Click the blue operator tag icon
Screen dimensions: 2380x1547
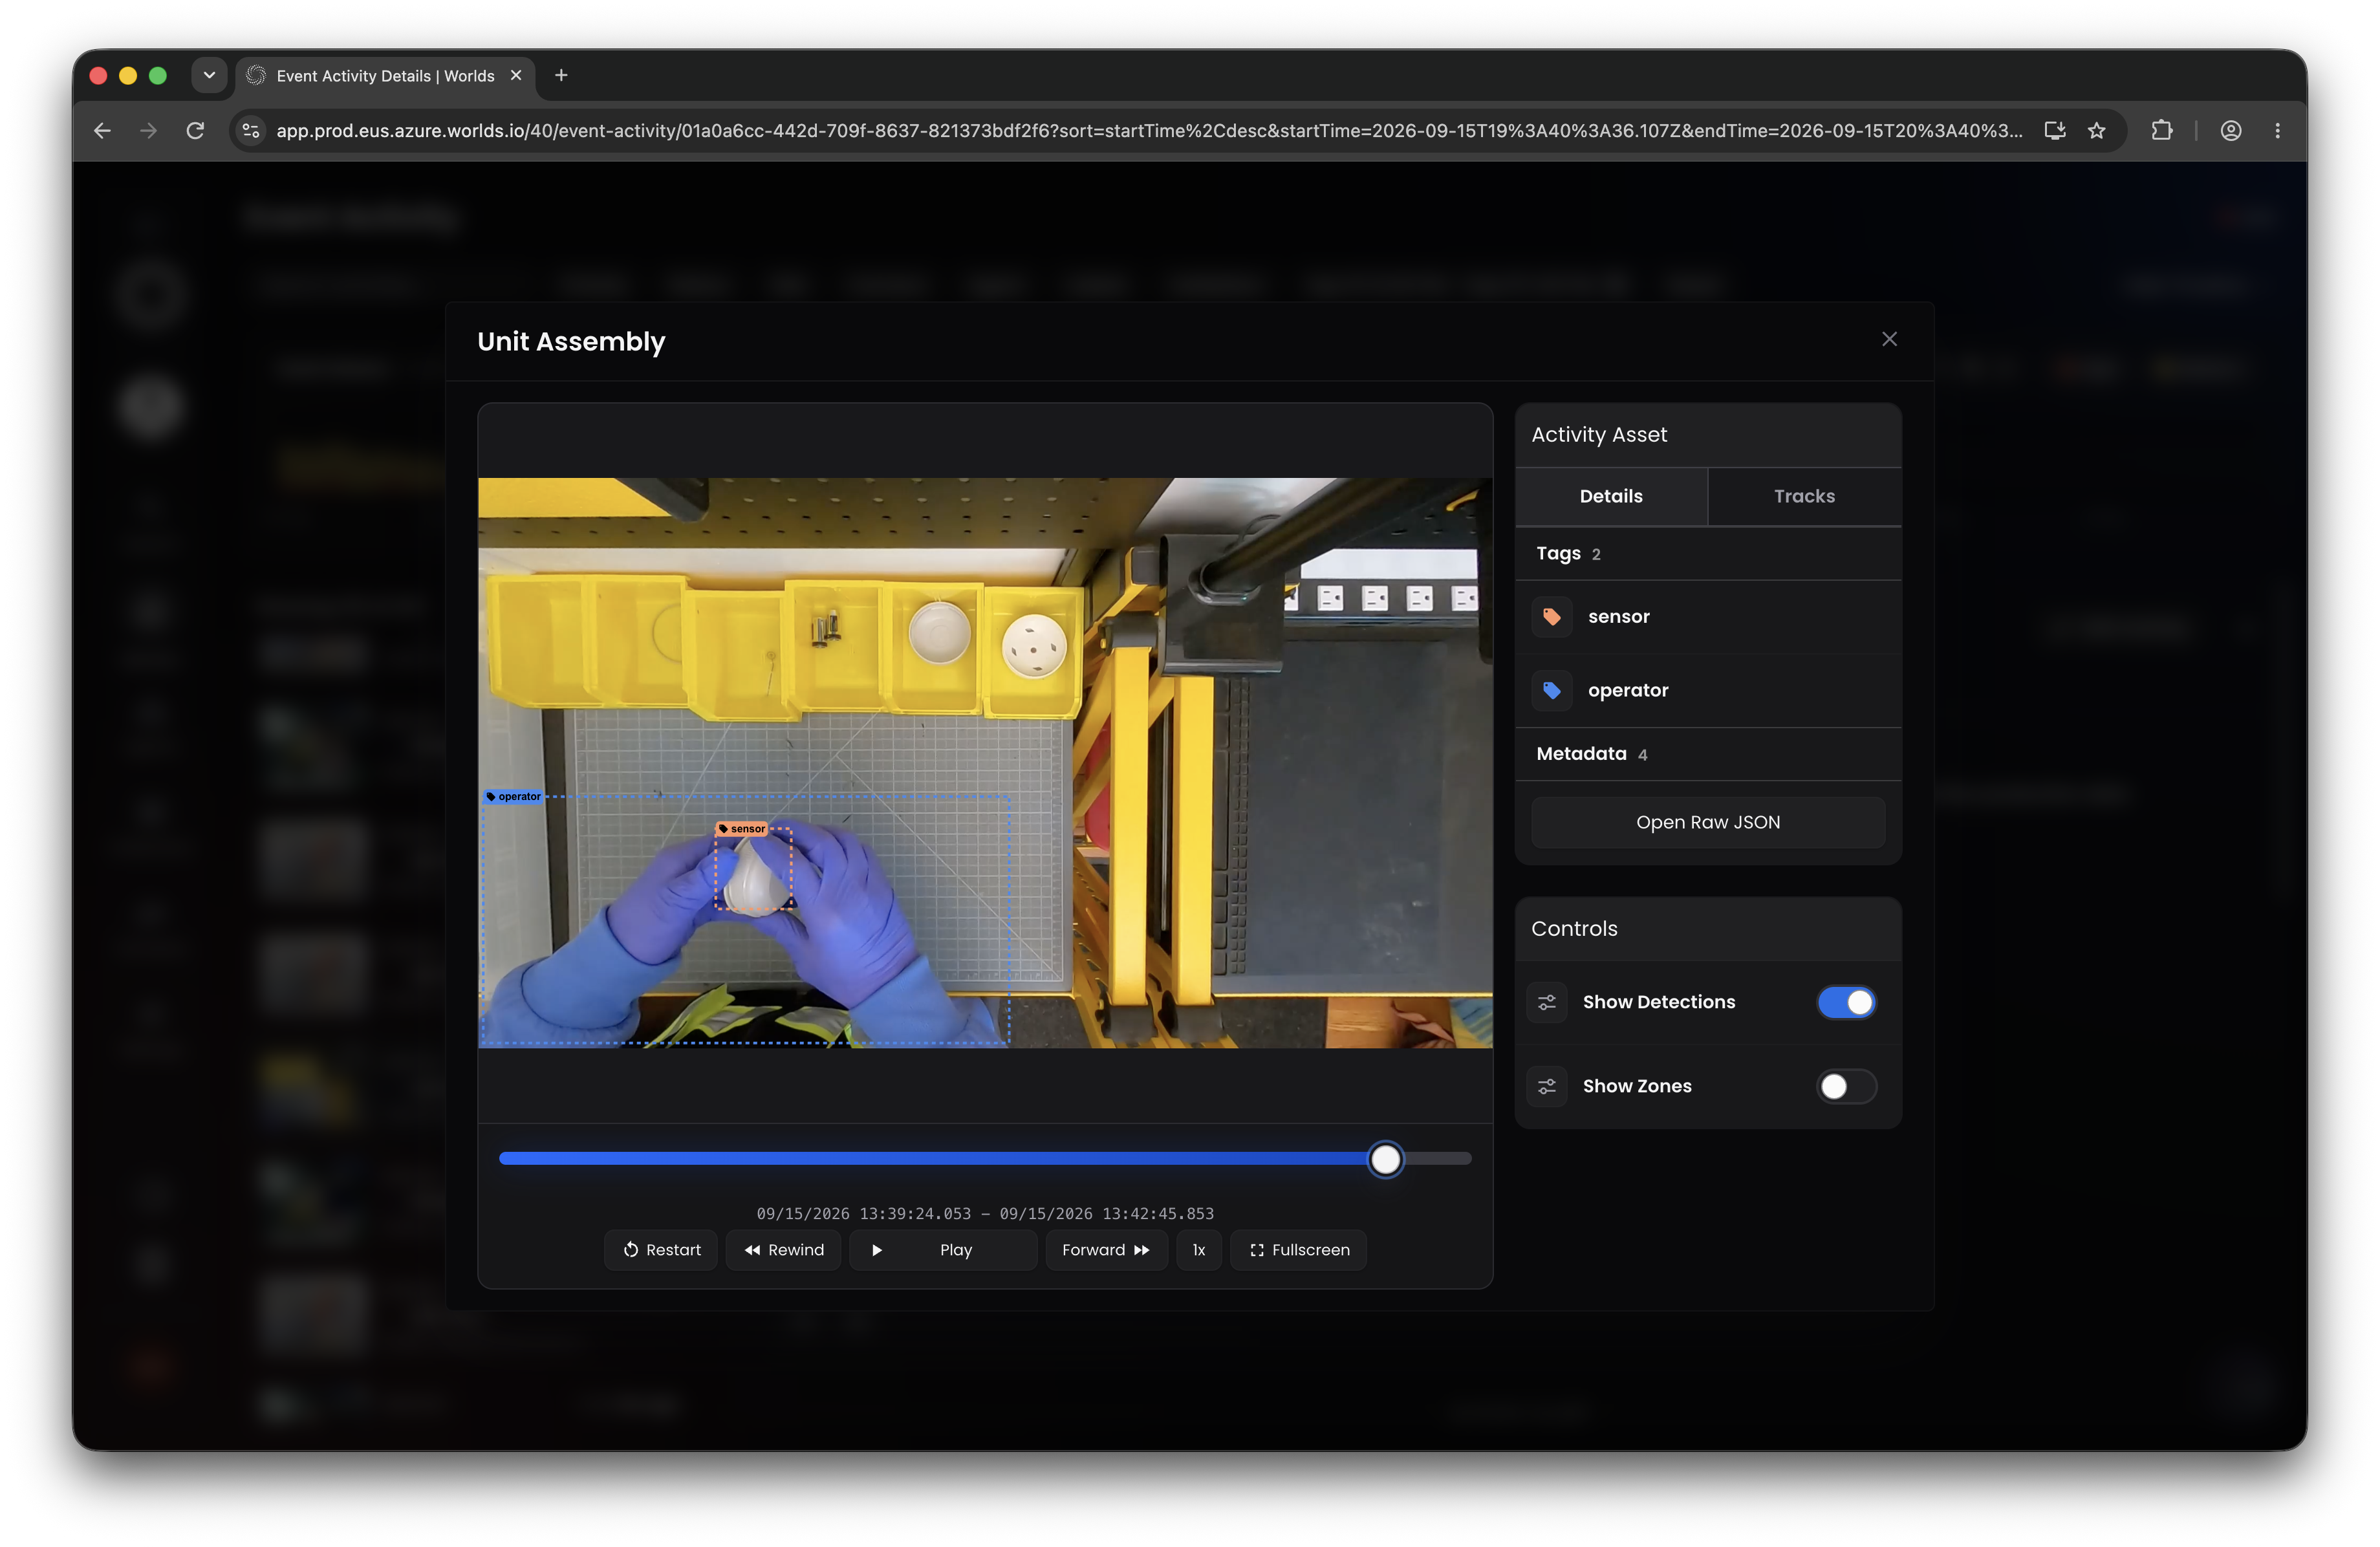pos(1551,690)
